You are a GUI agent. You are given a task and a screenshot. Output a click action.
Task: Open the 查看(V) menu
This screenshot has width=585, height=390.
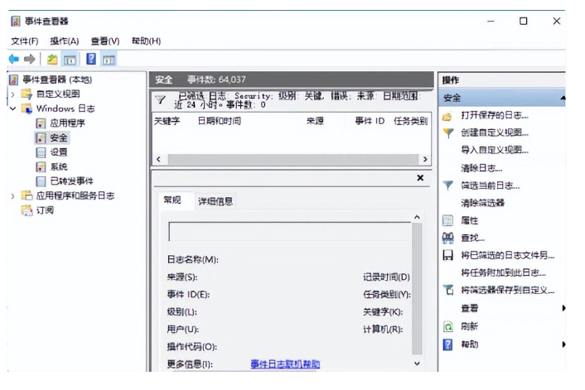click(105, 41)
